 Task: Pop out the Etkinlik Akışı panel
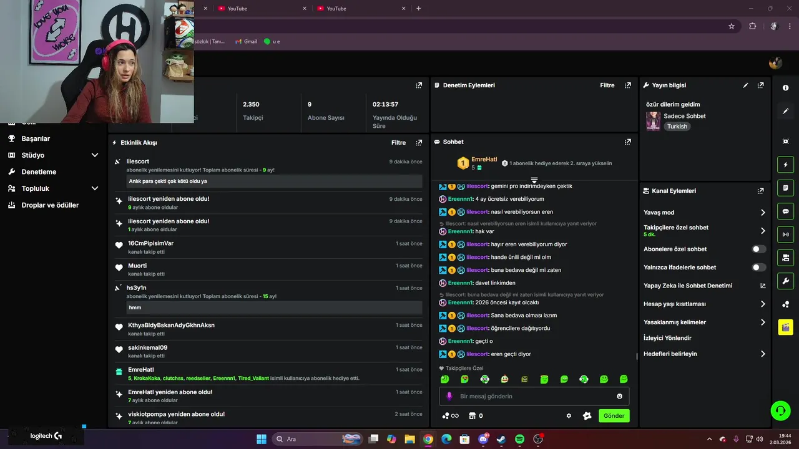coord(419,143)
